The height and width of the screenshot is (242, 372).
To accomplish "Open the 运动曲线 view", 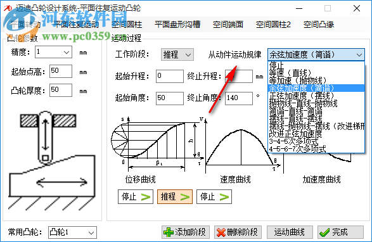I will (290, 232).
